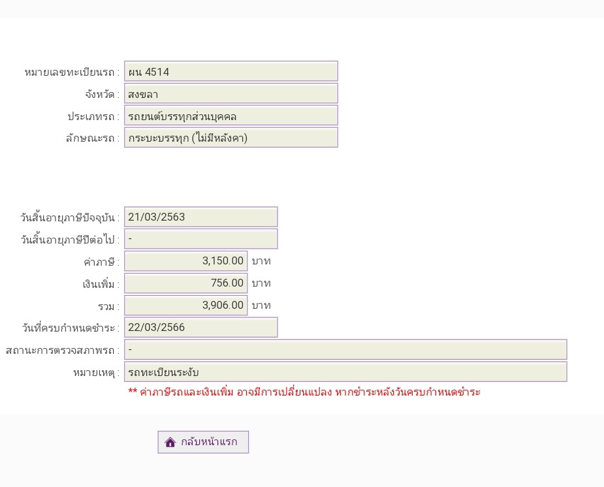Click the empty วันสิ้นอายุภาษีปีต่อไป field
The height and width of the screenshot is (487, 604).
[x=200, y=239]
